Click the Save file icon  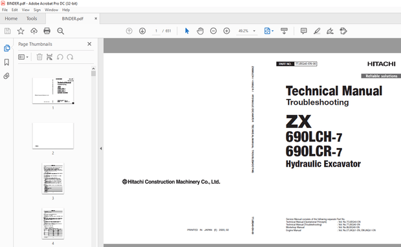[7, 31]
